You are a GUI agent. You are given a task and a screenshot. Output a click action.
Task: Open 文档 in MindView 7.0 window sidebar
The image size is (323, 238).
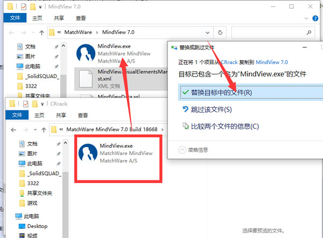(x=30, y=46)
